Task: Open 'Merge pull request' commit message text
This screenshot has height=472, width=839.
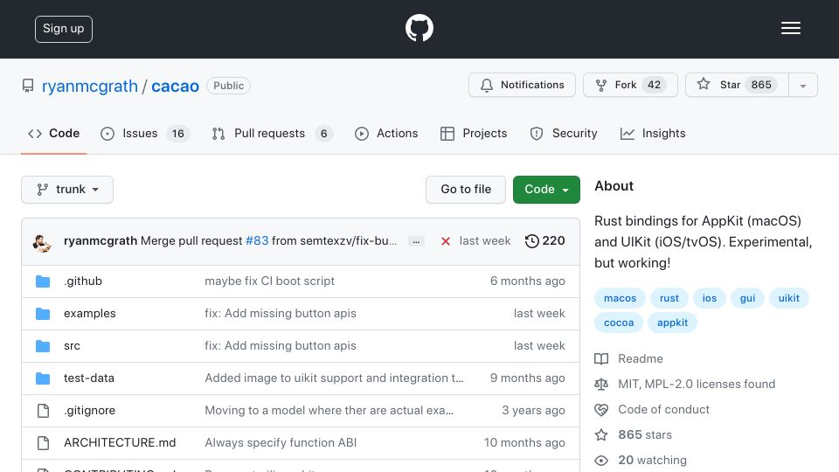Action: (x=191, y=241)
